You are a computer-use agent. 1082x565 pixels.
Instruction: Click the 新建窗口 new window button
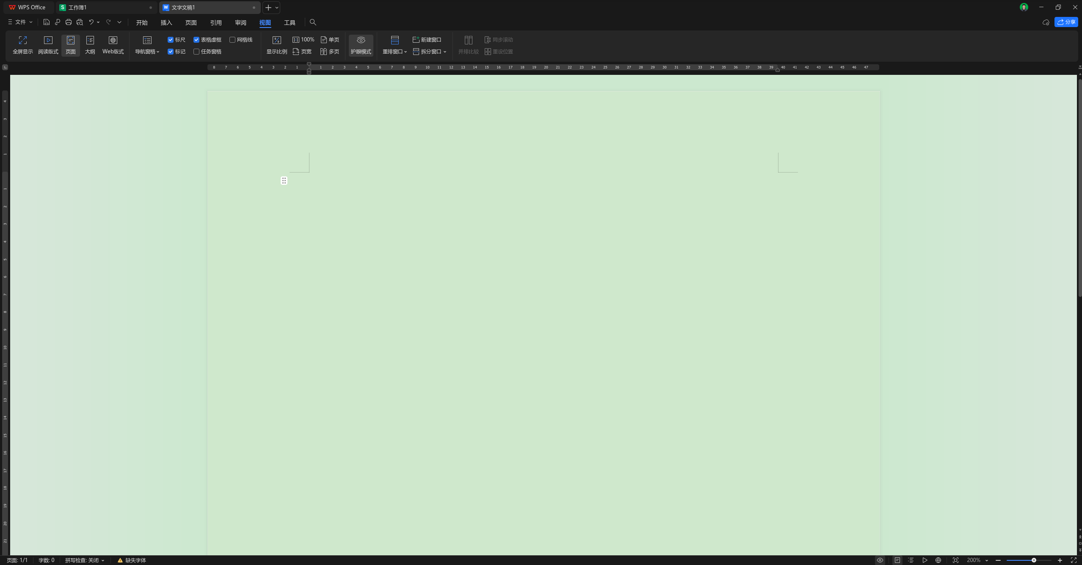click(x=427, y=40)
